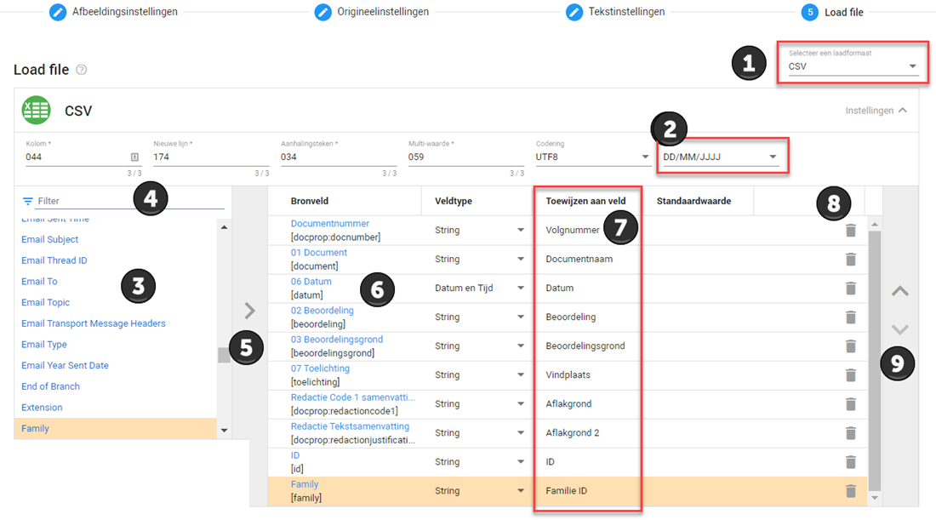This screenshot has width=936, height=520.
Task: Click the field list scrollbar down arrow
Action: coord(224,431)
